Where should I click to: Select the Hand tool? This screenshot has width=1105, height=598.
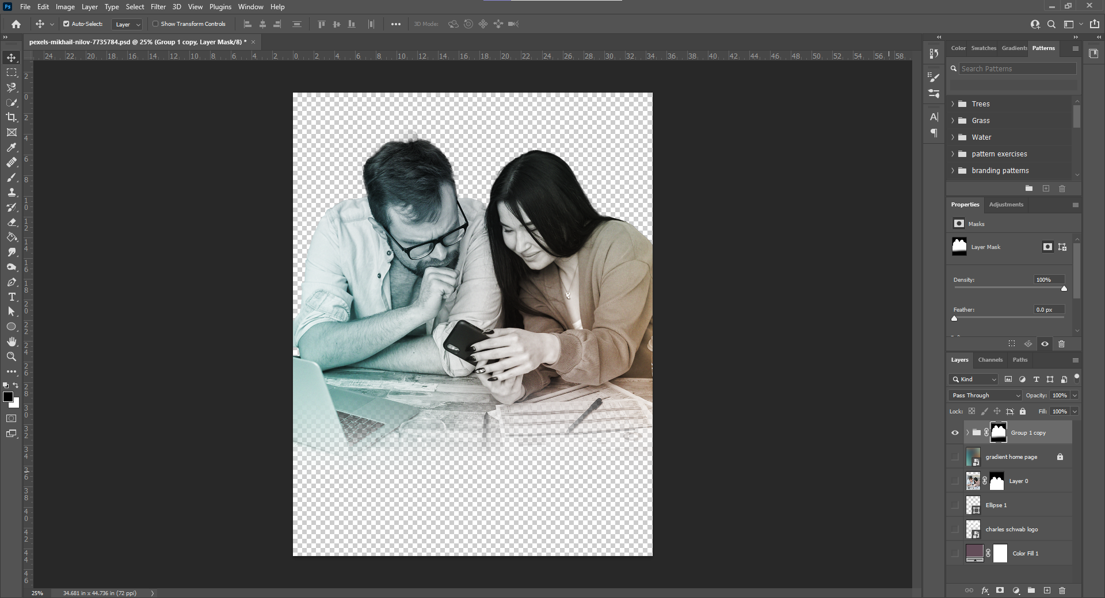(x=12, y=342)
